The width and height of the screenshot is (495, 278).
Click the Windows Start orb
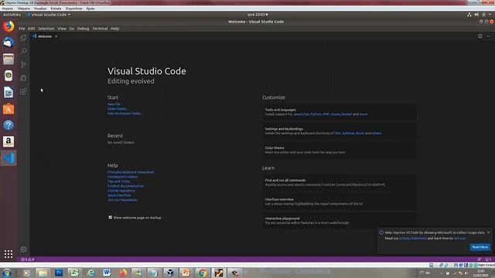pyautogui.click(x=7, y=273)
